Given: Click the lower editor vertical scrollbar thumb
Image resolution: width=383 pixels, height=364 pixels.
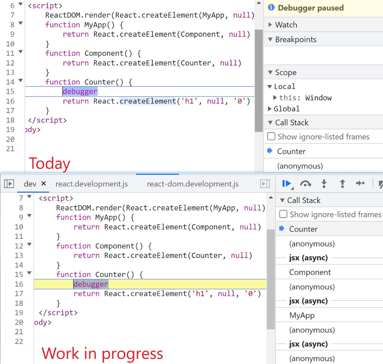Looking at the screenshot, I should click(x=271, y=279).
